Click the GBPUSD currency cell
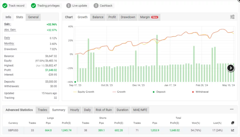 [13, 130]
